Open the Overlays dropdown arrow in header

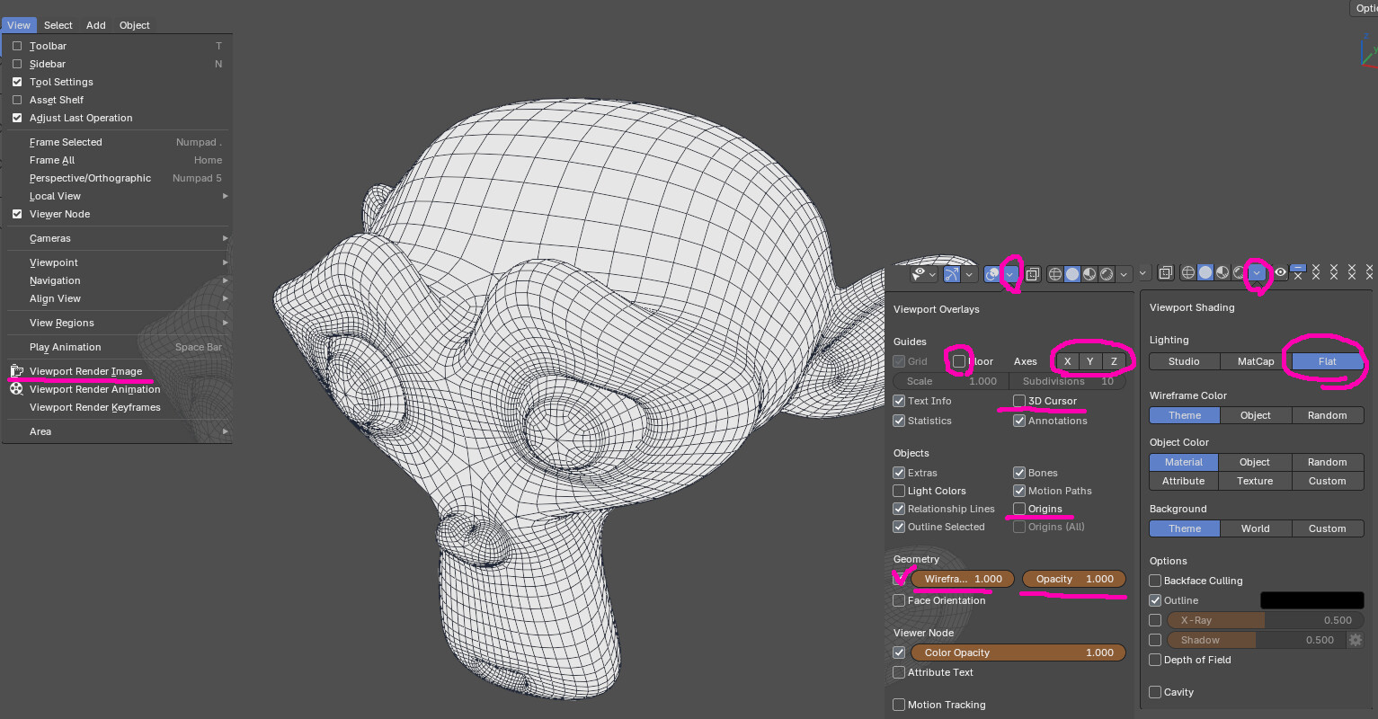coord(1010,274)
